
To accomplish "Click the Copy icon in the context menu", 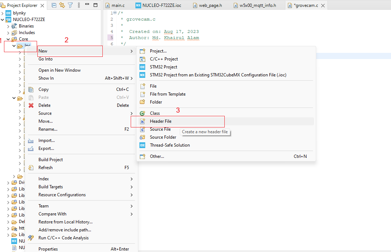I will click(31, 89).
